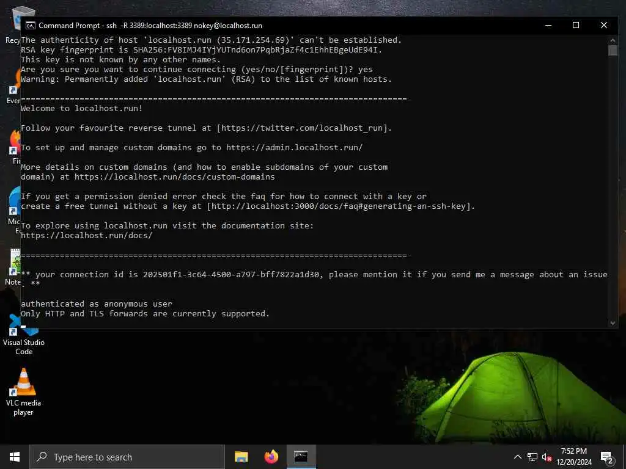This screenshot has width=626, height=469.
Task: Open VLC media player desktop shortcut
Action: tap(23, 393)
